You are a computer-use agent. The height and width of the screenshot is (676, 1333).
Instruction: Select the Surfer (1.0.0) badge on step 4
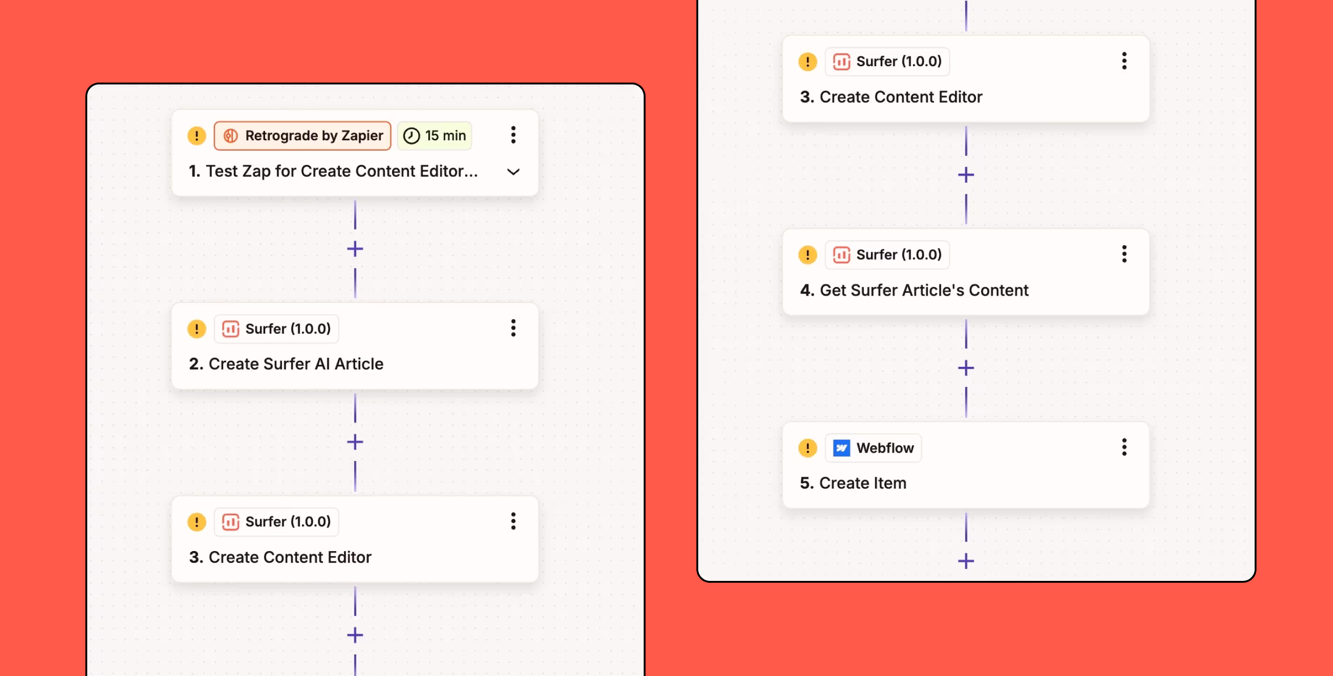[x=887, y=255]
